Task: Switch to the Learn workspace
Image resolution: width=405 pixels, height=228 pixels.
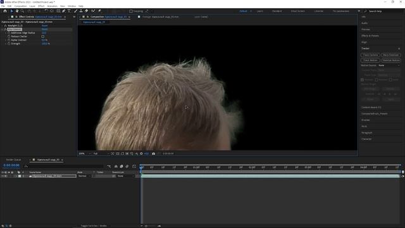Action: (260, 11)
